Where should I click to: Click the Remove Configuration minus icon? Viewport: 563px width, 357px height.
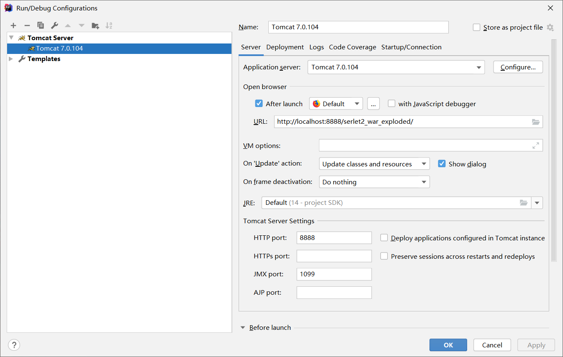coord(27,25)
